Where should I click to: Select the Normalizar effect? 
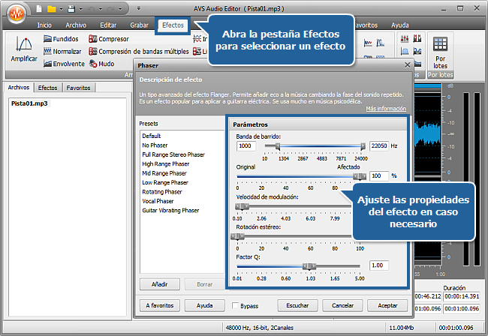(62, 51)
